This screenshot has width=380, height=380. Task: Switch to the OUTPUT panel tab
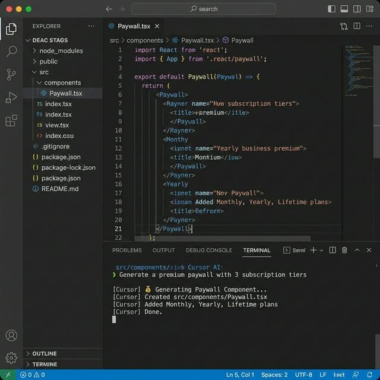(164, 251)
